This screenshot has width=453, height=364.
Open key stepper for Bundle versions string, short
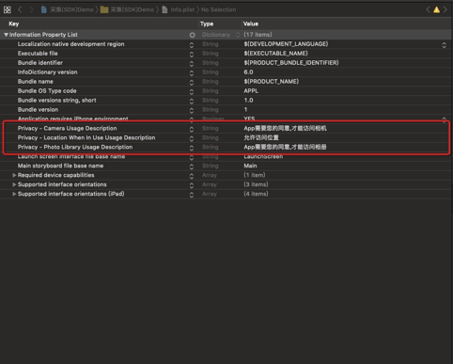click(x=192, y=101)
